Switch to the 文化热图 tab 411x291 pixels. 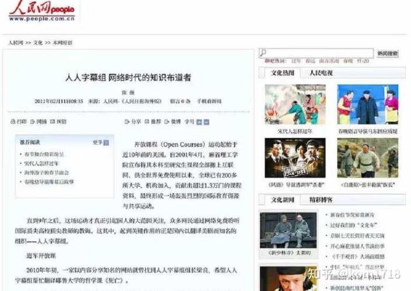[282, 73]
